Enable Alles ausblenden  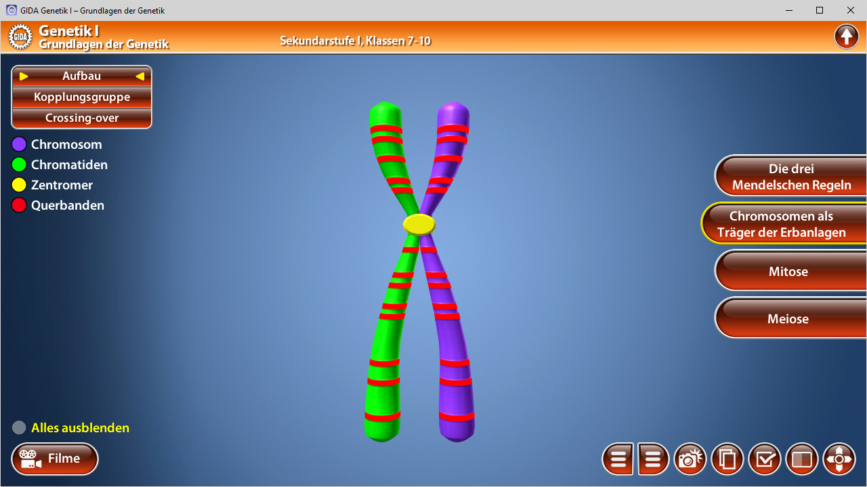pyautogui.click(x=18, y=427)
